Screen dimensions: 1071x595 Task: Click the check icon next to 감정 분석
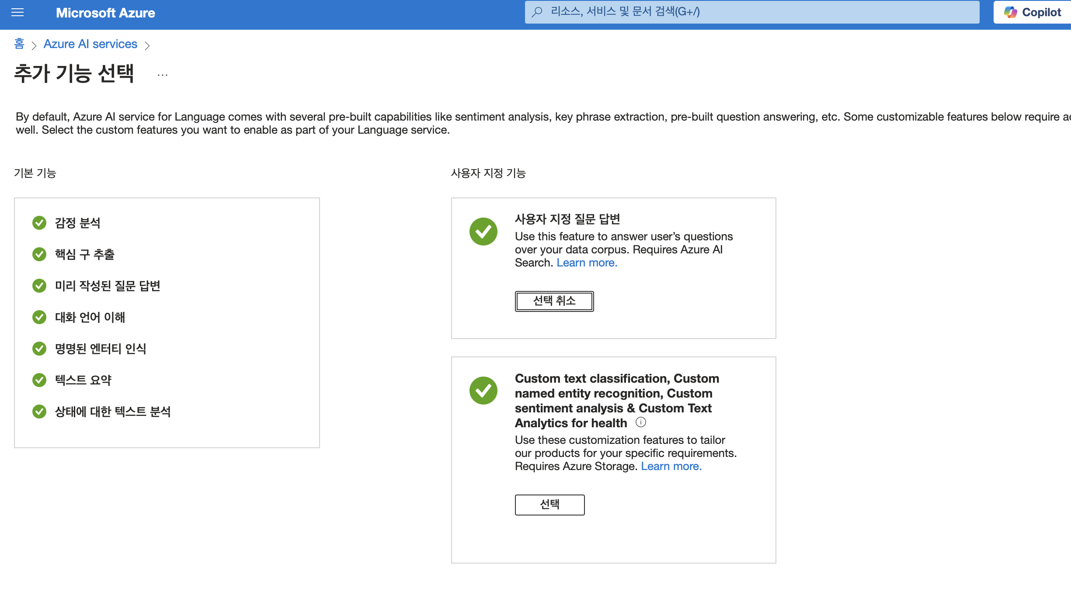point(39,223)
